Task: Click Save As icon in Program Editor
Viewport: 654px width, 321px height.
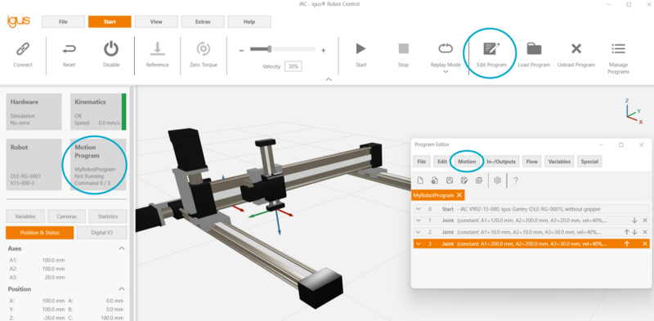Action: [x=464, y=181]
